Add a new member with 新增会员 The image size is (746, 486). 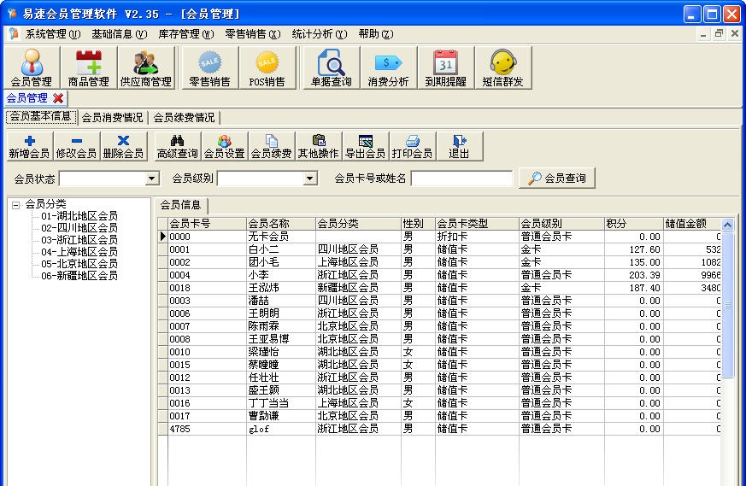(29, 147)
